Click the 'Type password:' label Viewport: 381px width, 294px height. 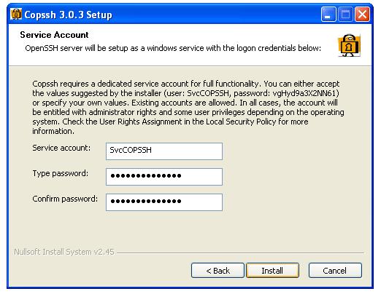coord(61,173)
